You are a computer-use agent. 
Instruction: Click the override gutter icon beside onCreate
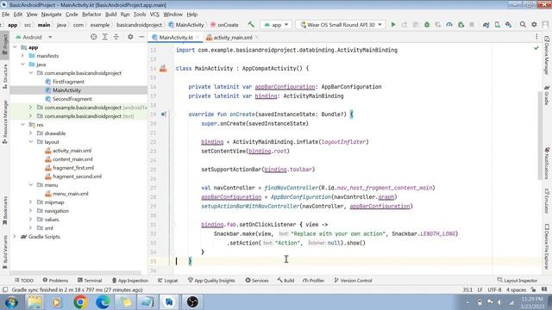(x=164, y=115)
